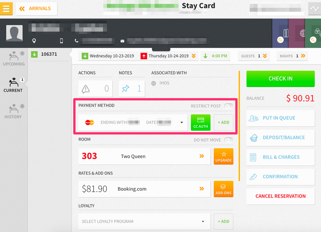
Task: Toggle the Restrict Post switch
Action: (x=229, y=106)
